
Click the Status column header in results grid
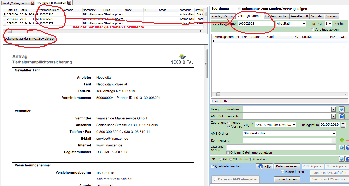coord(256,37)
